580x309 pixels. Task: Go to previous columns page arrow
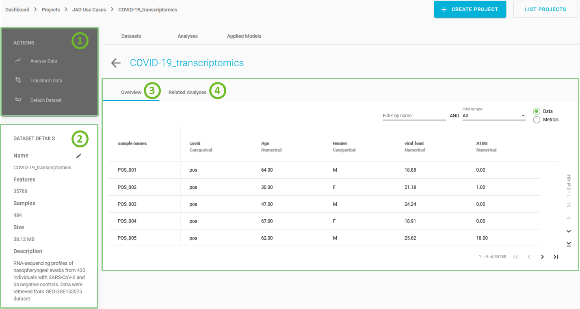click(x=529, y=257)
